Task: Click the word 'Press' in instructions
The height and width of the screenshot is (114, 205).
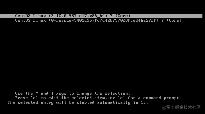Action: (x=21, y=98)
